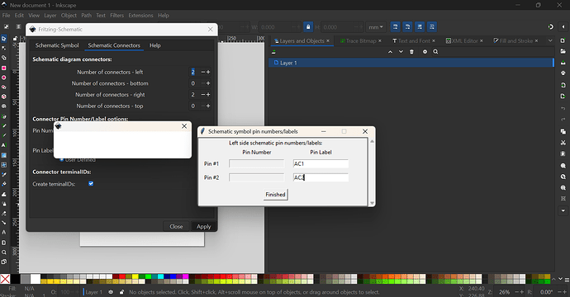Open the mm units dropdown
Viewport: 570px width, 297px height.
click(x=376, y=27)
